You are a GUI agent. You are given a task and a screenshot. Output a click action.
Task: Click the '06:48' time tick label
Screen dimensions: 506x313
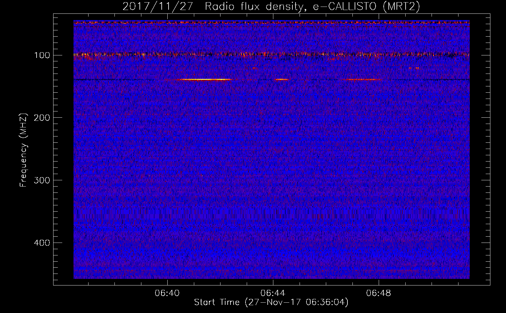[379, 293]
